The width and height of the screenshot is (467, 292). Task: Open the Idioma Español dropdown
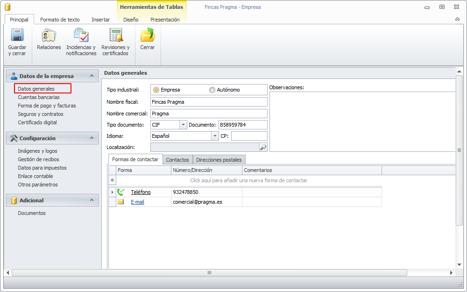(x=215, y=136)
